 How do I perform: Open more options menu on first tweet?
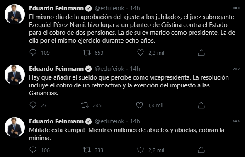pyautogui.click(x=236, y=8)
